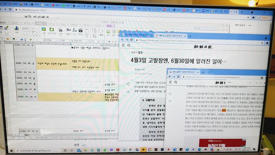Open KakaoTalk from the taskbar
The width and height of the screenshot is (275, 155).
click(143, 150)
